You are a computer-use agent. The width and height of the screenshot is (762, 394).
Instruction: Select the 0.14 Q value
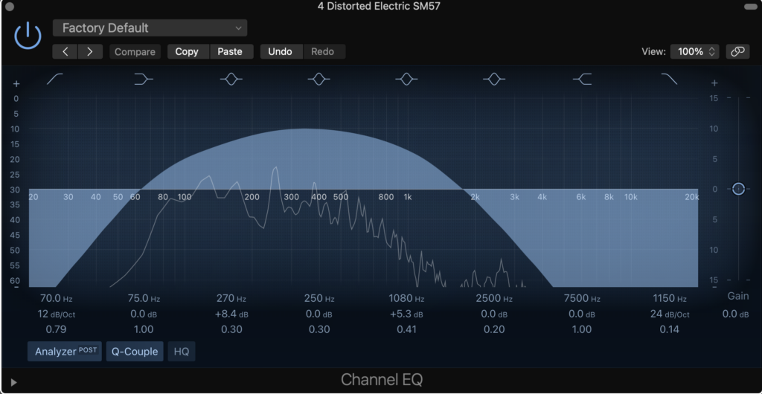coord(670,329)
